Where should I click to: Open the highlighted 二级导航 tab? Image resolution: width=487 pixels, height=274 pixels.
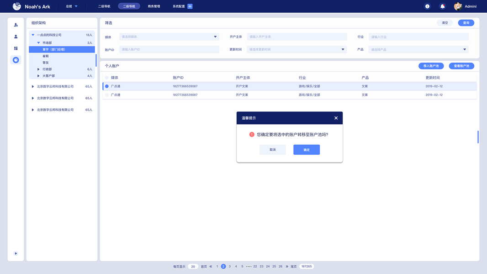click(129, 6)
